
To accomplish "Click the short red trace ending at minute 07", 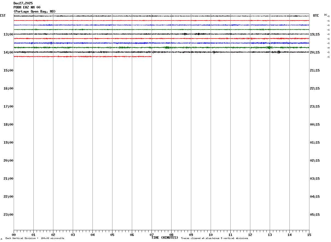I will point(83,57).
